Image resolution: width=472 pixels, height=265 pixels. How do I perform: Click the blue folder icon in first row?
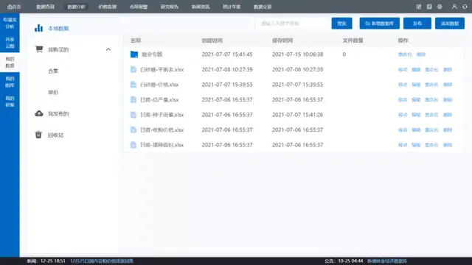click(x=134, y=54)
